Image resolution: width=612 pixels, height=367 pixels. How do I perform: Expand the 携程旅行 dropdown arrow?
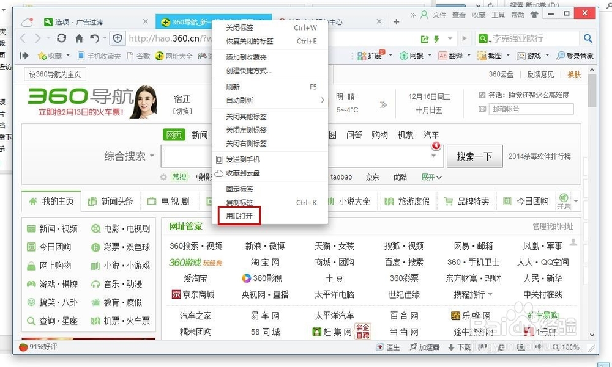[x=490, y=294]
